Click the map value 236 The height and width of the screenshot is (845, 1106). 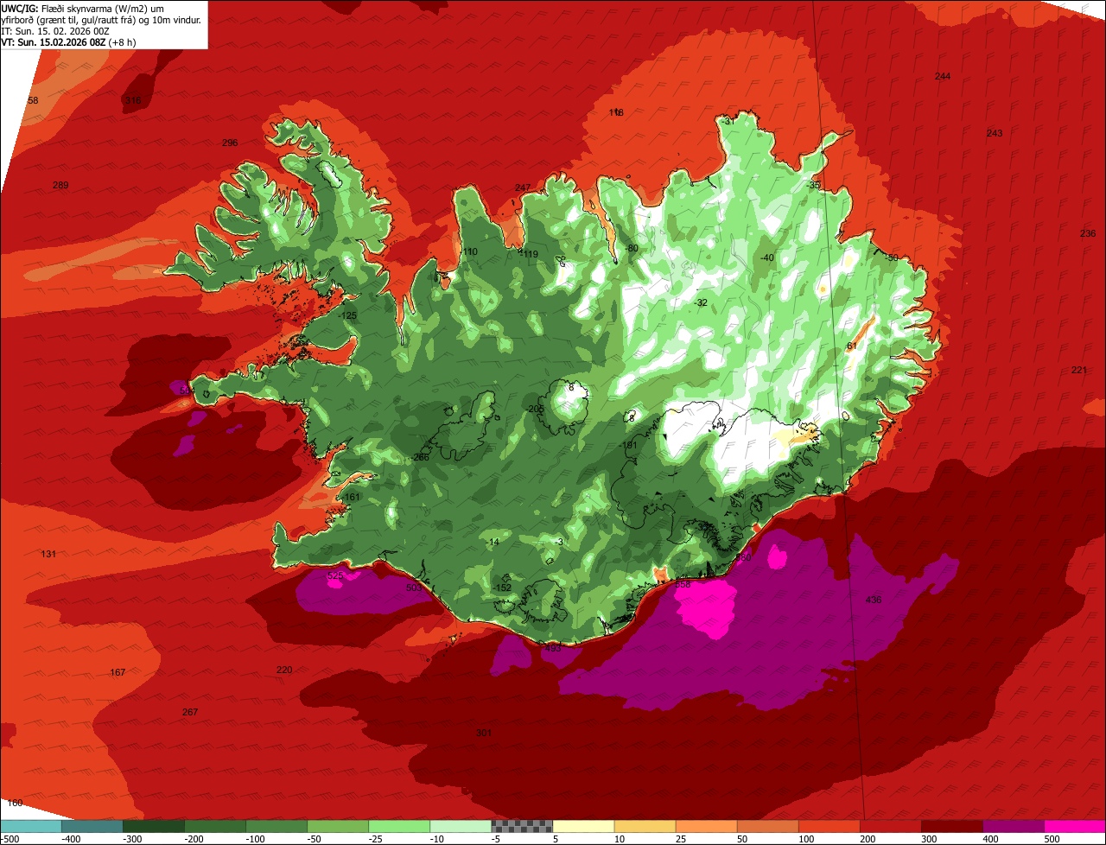pyautogui.click(x=1088, y=233)
